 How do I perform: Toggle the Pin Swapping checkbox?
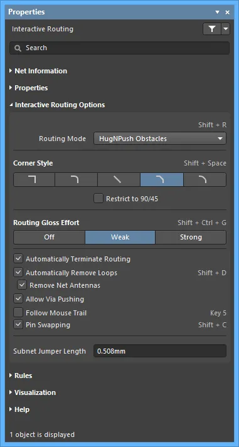tap(18, 325)
